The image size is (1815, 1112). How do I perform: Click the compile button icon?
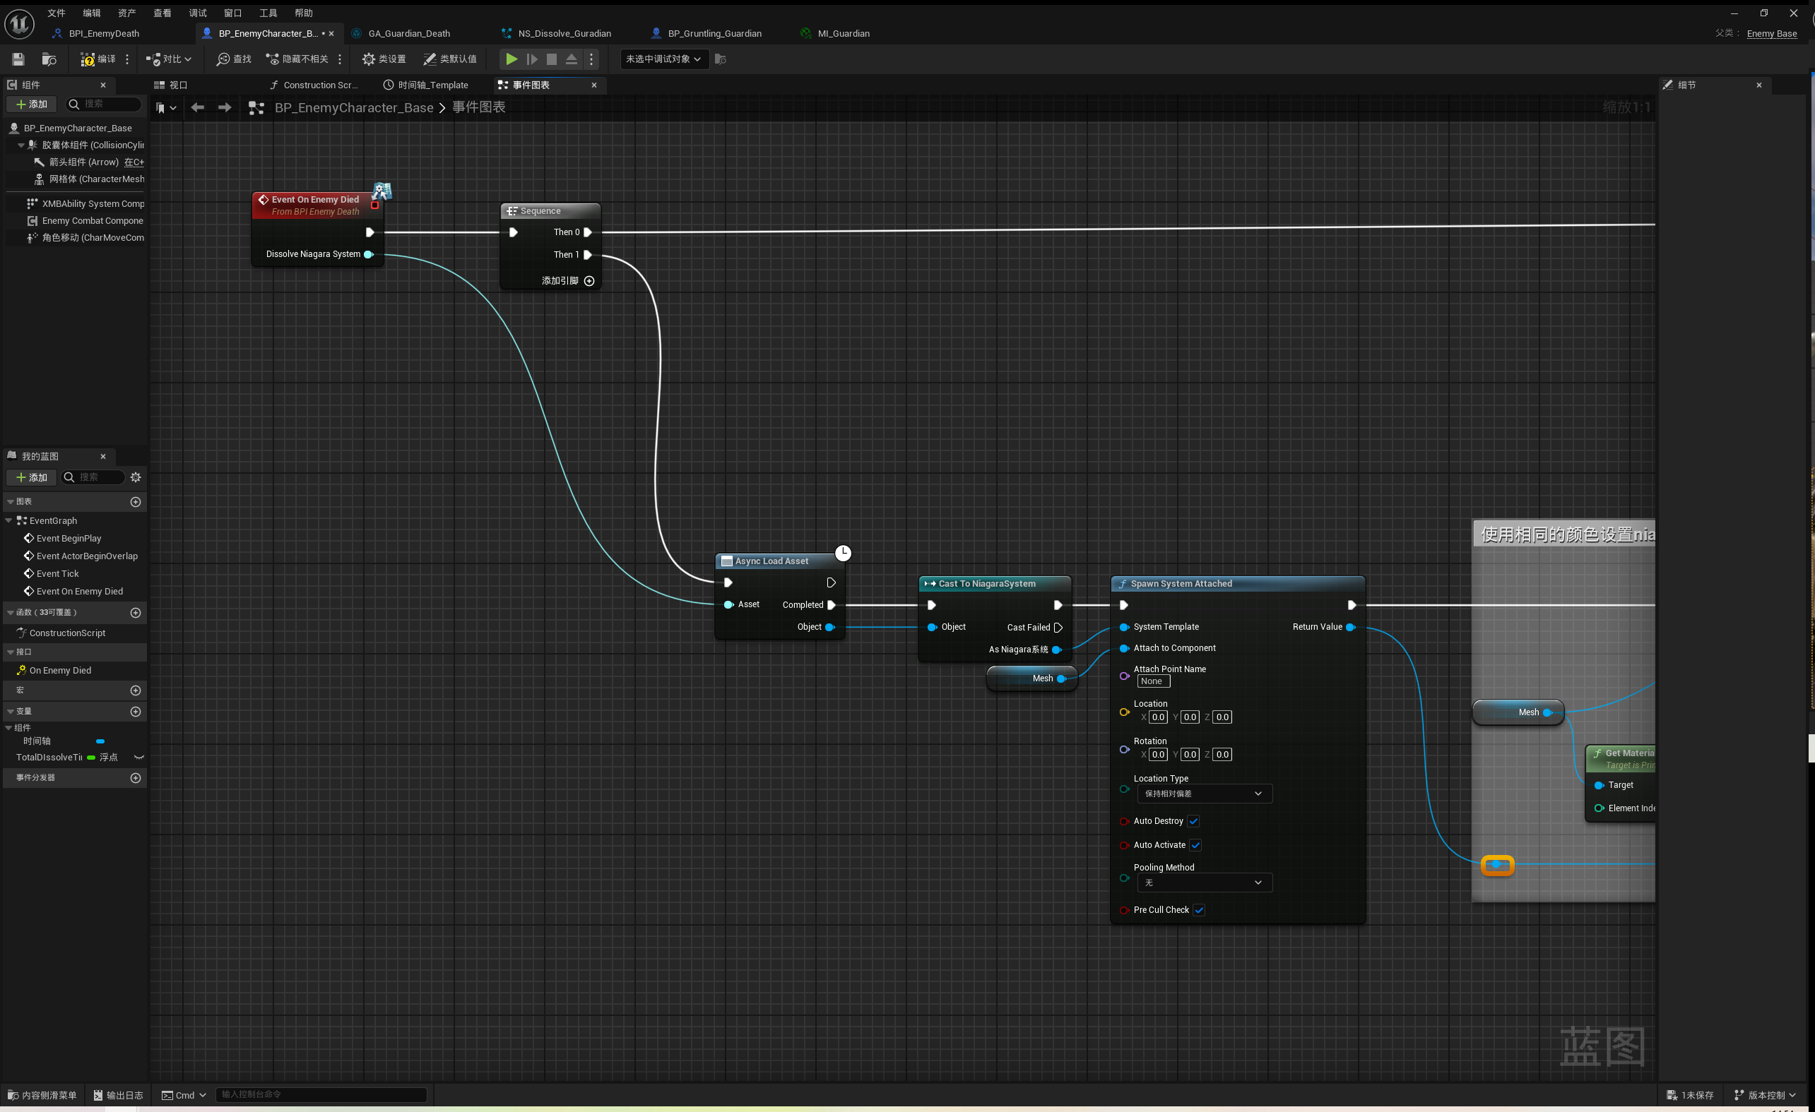point(88,59)
